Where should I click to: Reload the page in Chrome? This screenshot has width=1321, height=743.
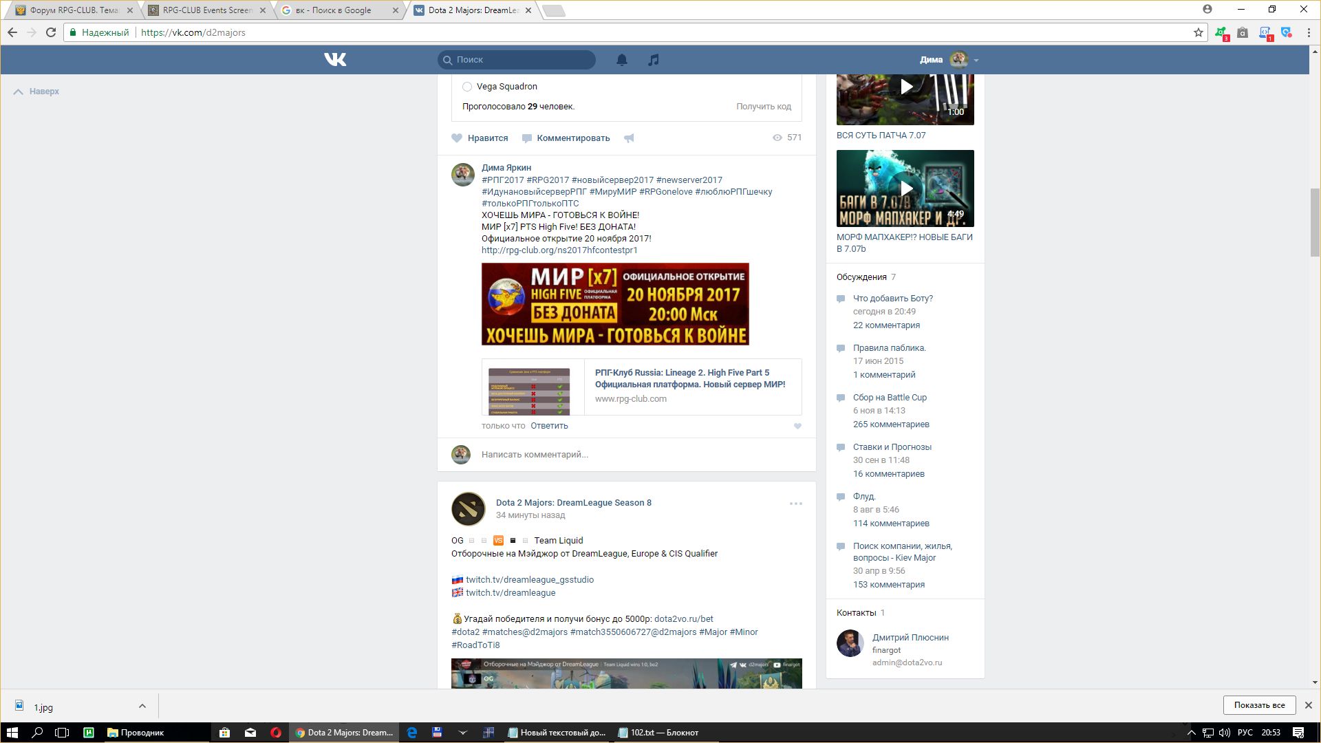point(51,32)
